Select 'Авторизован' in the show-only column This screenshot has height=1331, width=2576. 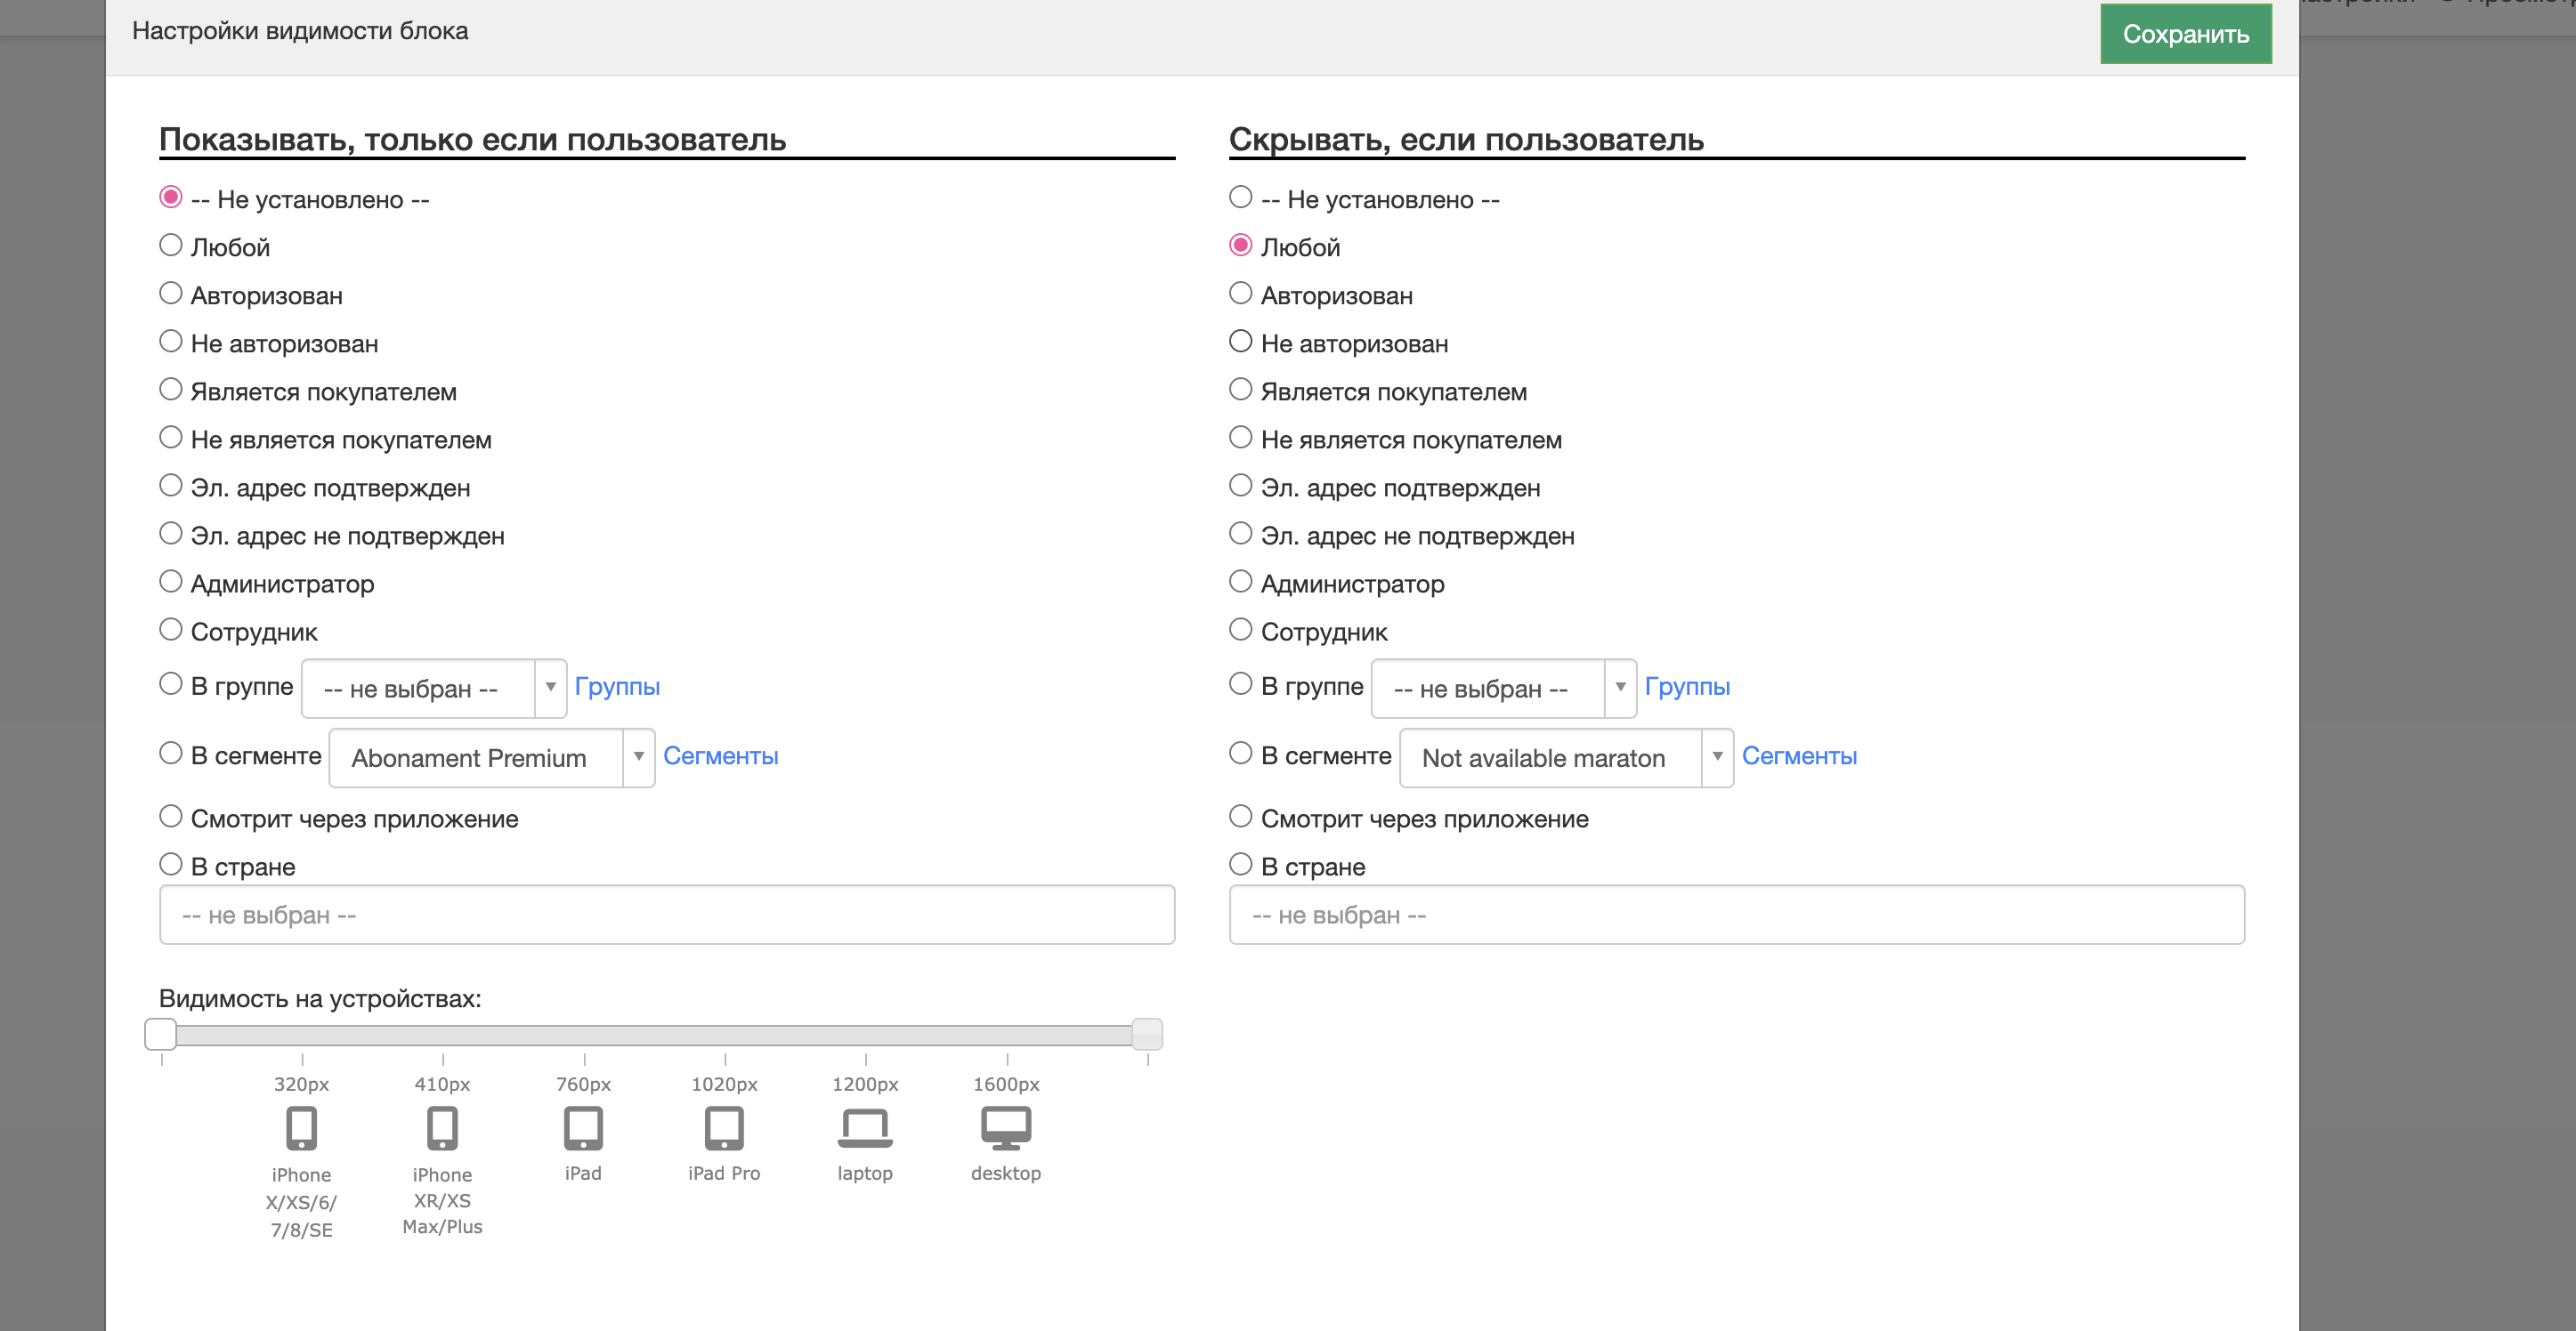(x=171, y=294)
